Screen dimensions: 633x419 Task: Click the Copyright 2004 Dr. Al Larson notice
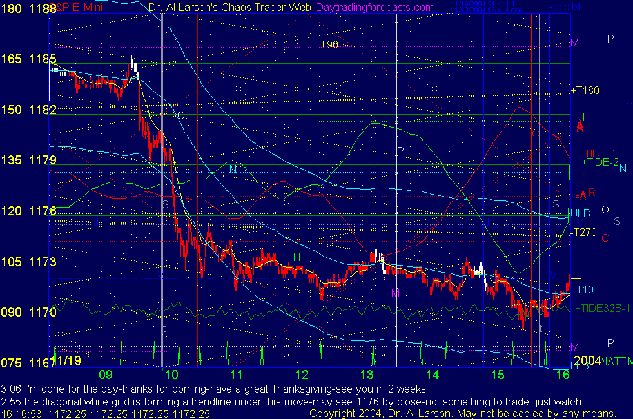click(463, 414)
